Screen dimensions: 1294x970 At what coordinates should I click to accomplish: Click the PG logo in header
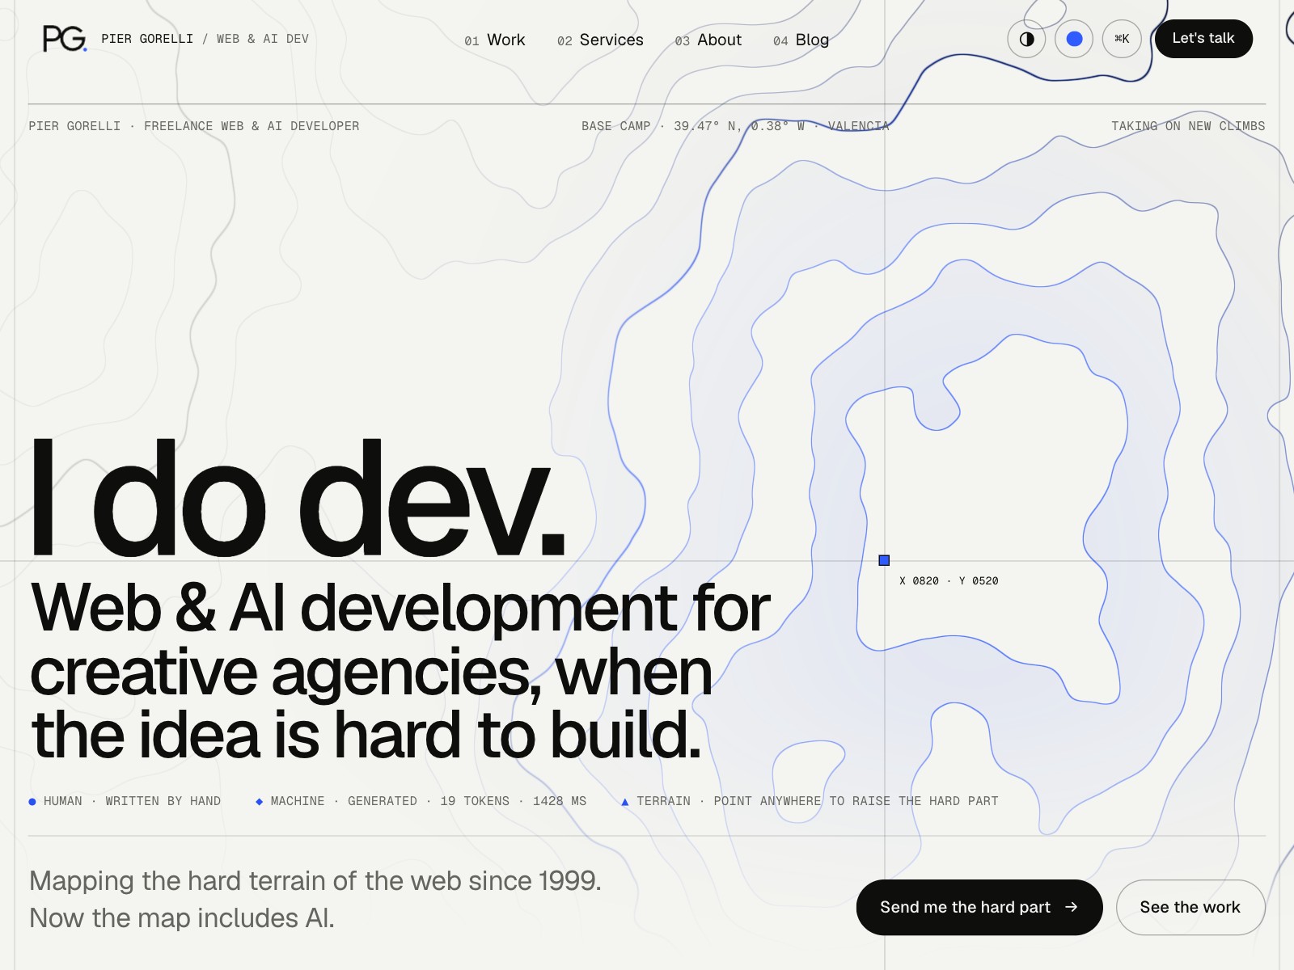click(65, 39)
